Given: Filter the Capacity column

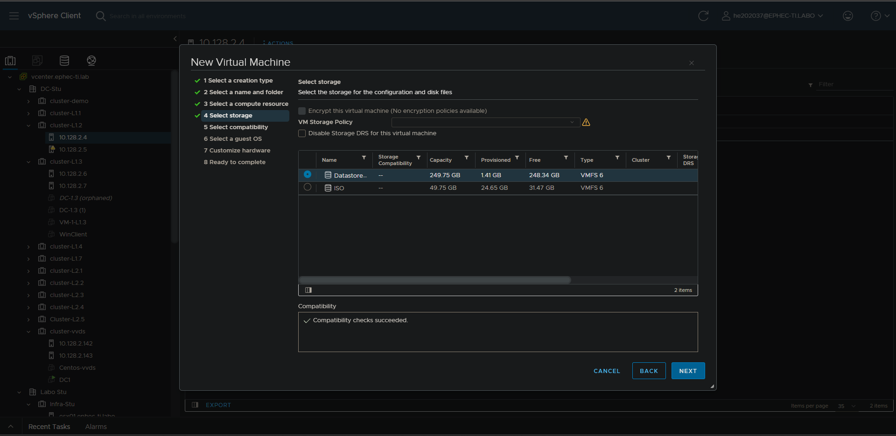Looking at the screenshot, I should (x=467, y=158).
